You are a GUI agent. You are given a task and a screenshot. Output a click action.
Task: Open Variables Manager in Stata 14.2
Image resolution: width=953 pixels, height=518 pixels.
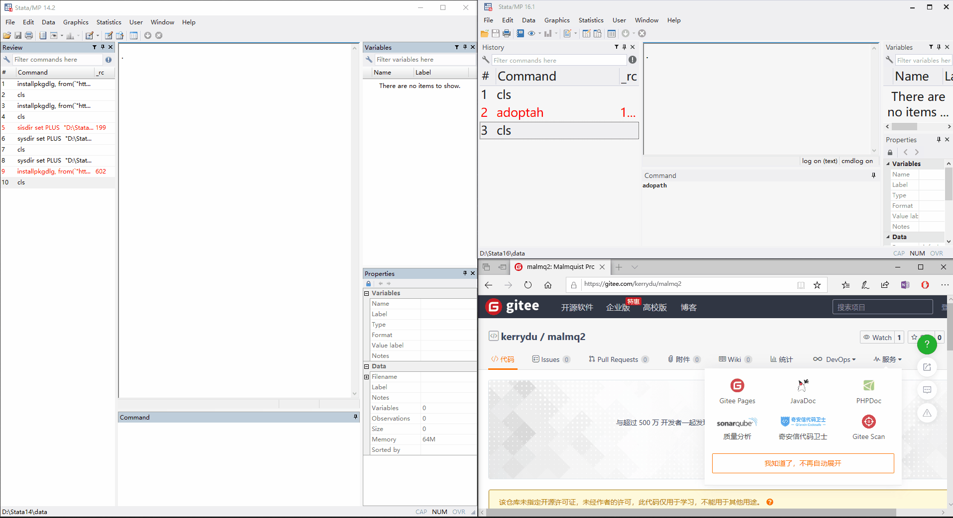134,35
